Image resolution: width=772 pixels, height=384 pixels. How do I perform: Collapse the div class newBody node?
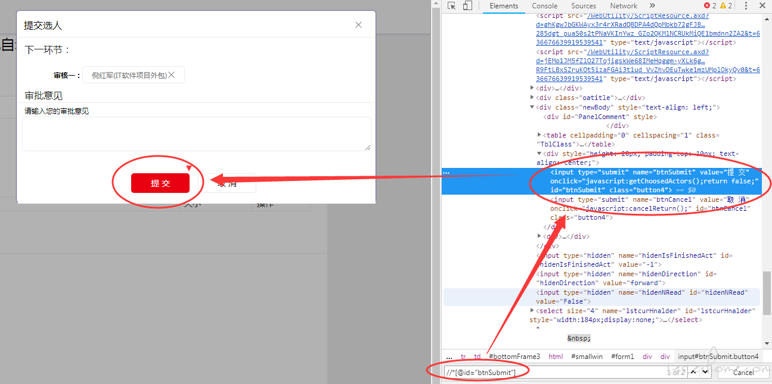(x=532, y=107)
